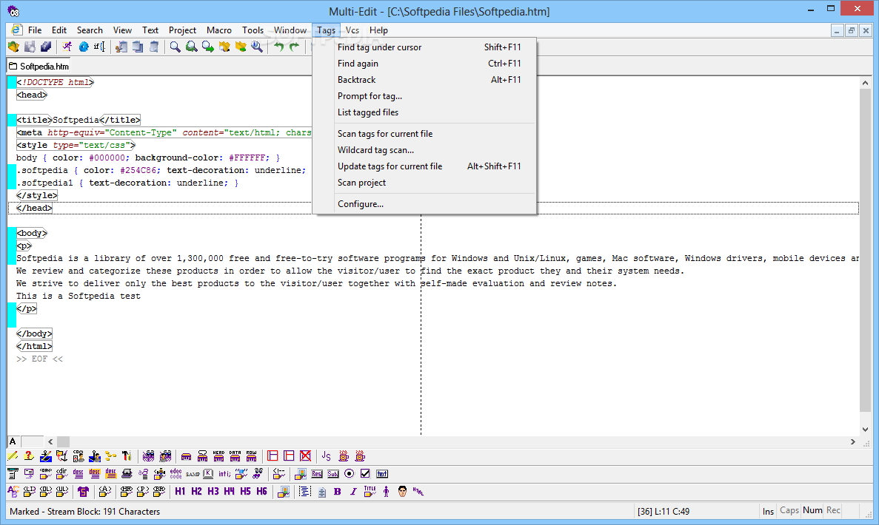
Task: Click the H5 heading icon
Action: coord(246,492)
